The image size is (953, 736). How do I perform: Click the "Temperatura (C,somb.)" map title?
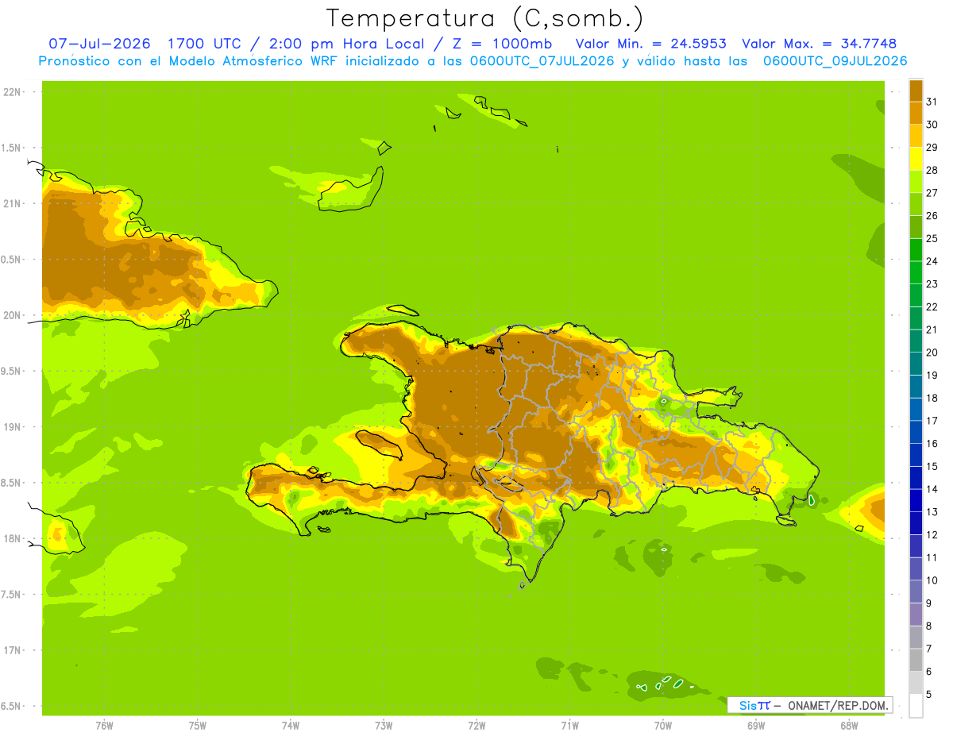[x=485, y=17]
